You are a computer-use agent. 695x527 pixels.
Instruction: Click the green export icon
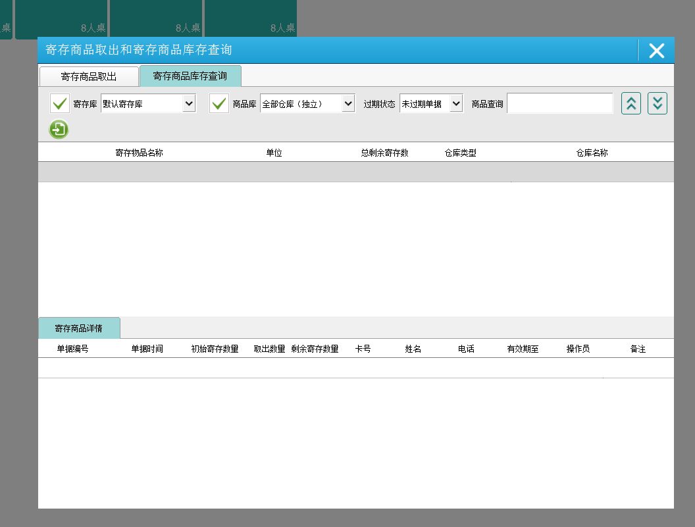[59, 130]
